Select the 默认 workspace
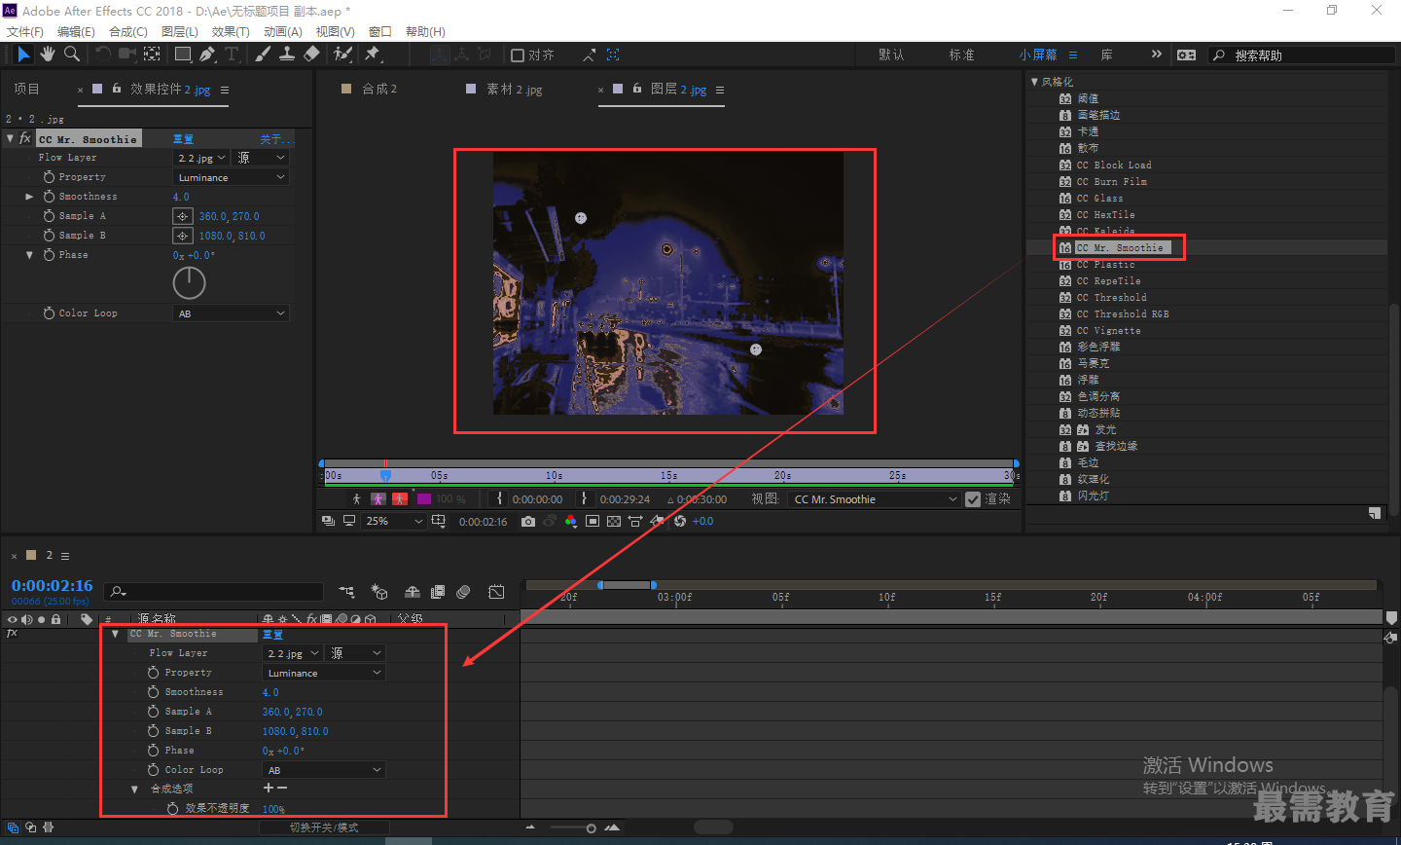Viewport: 1401px width, 845px height. (891, 55)
